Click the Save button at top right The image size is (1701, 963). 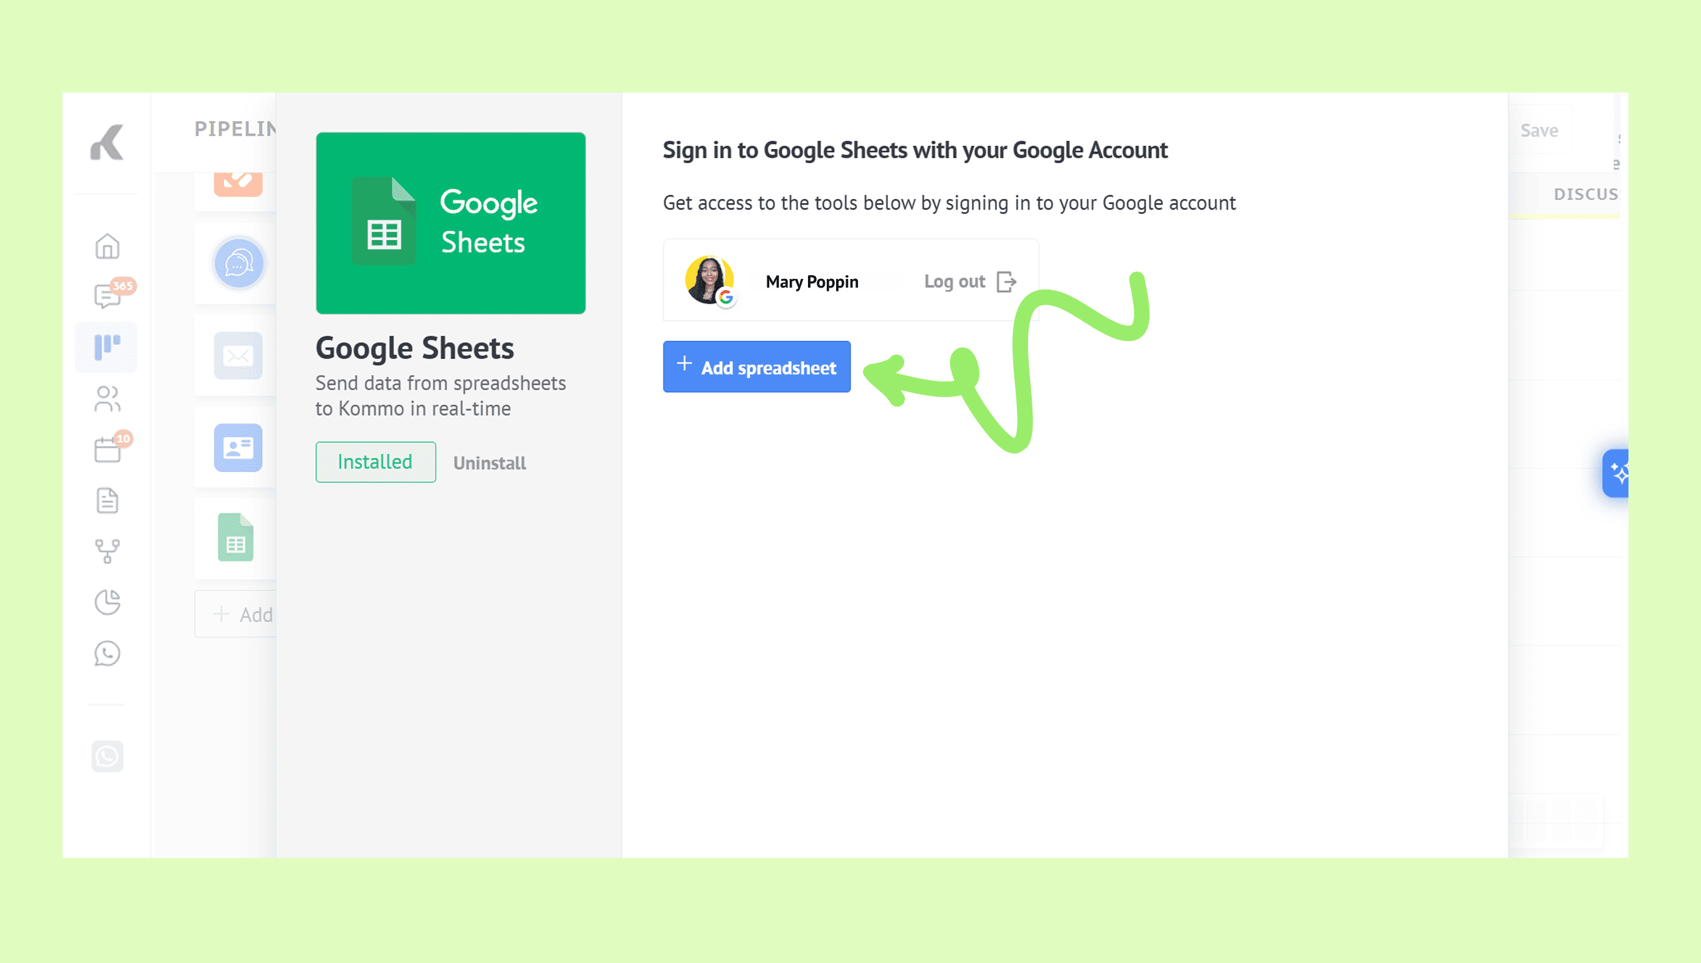(x=1539, y=130)
